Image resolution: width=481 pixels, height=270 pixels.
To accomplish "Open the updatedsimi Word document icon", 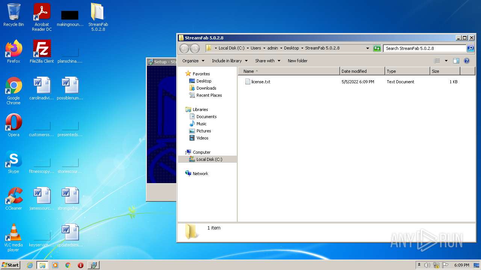I will tap(70, 235).
